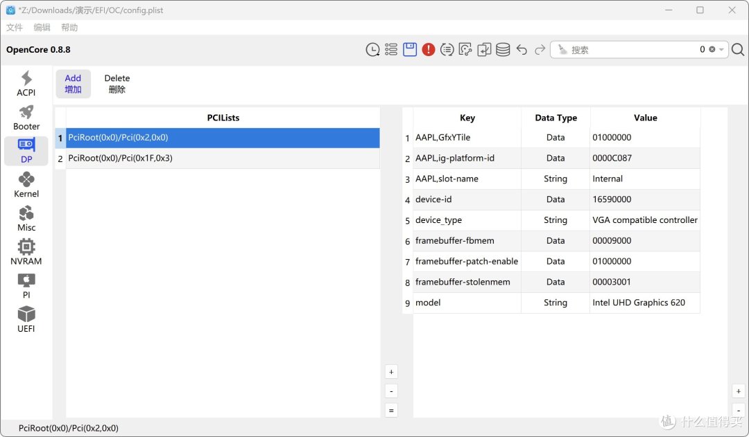Select PciRoot(0x0)/Pci(0x1F,0x3) row
Viewport: 749px width, 437px height.
click(x=223, y=159)
